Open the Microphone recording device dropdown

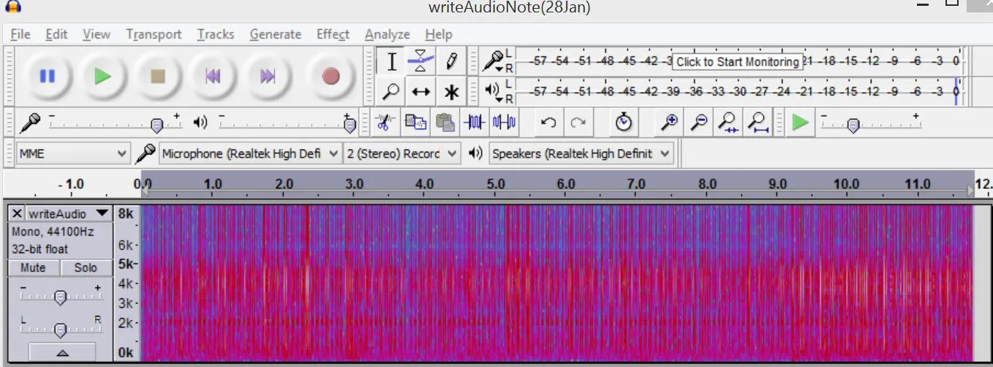(250, 154)
